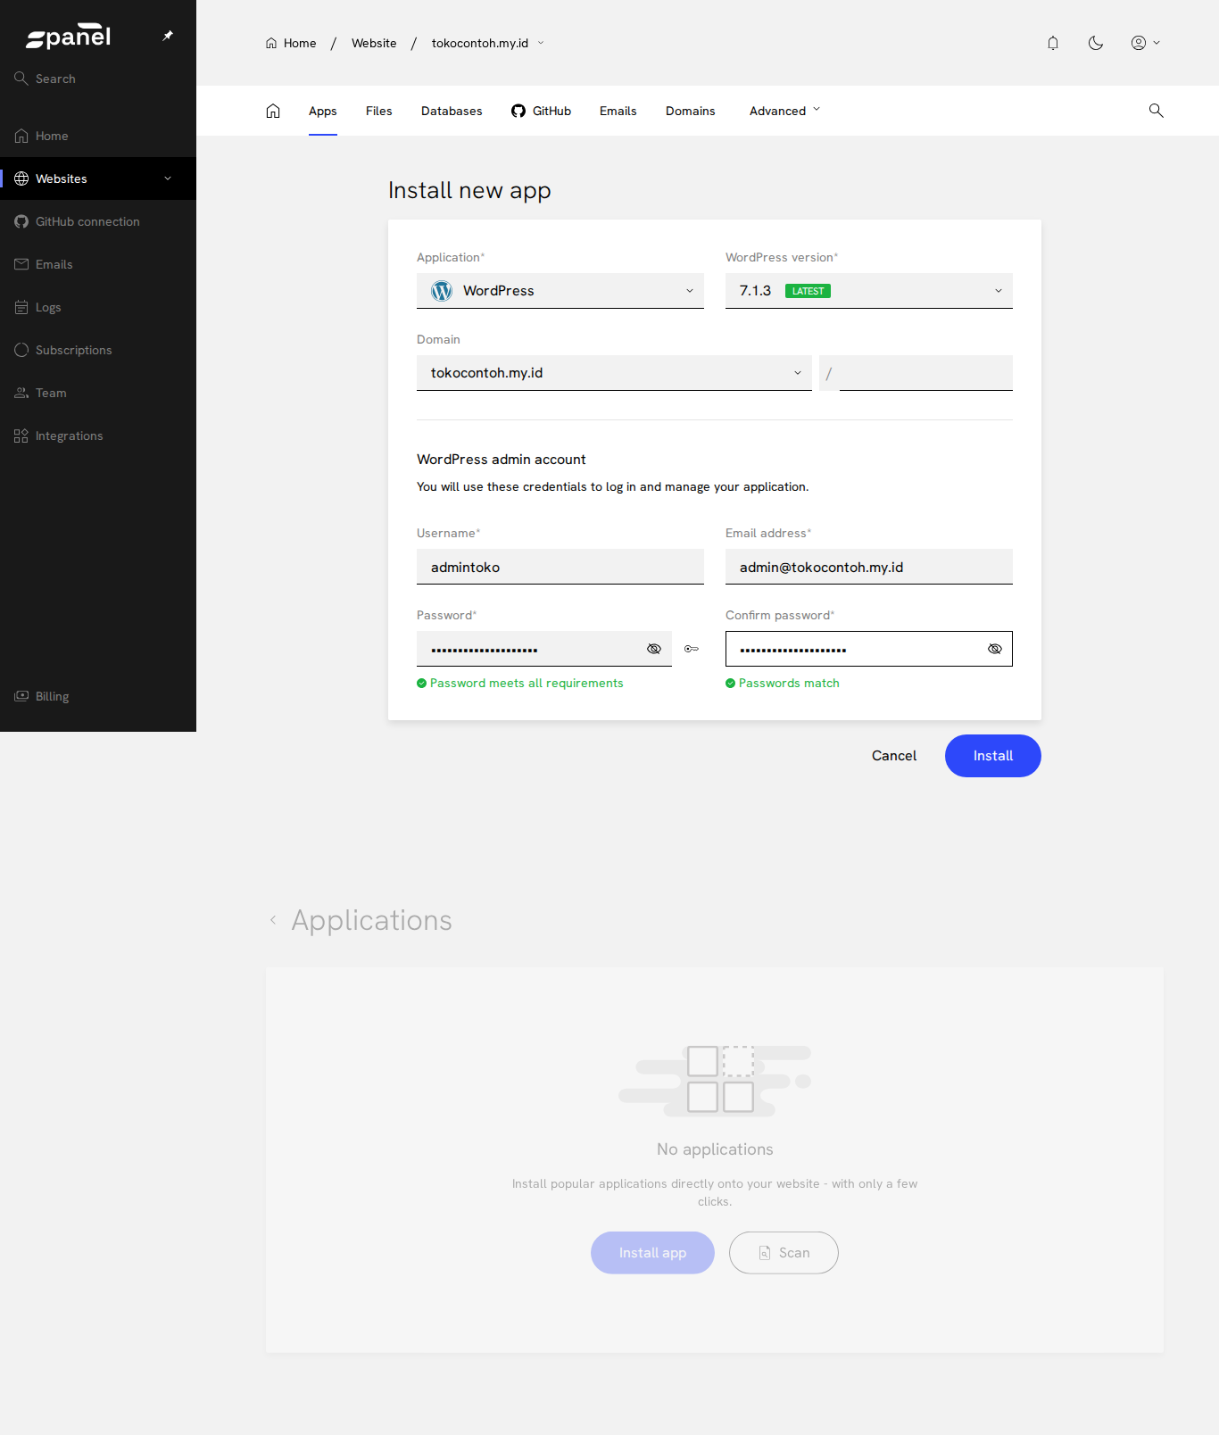Expand the Advanced menu
Screen dimensions: 1219x1435
click(x=785, y=111)
